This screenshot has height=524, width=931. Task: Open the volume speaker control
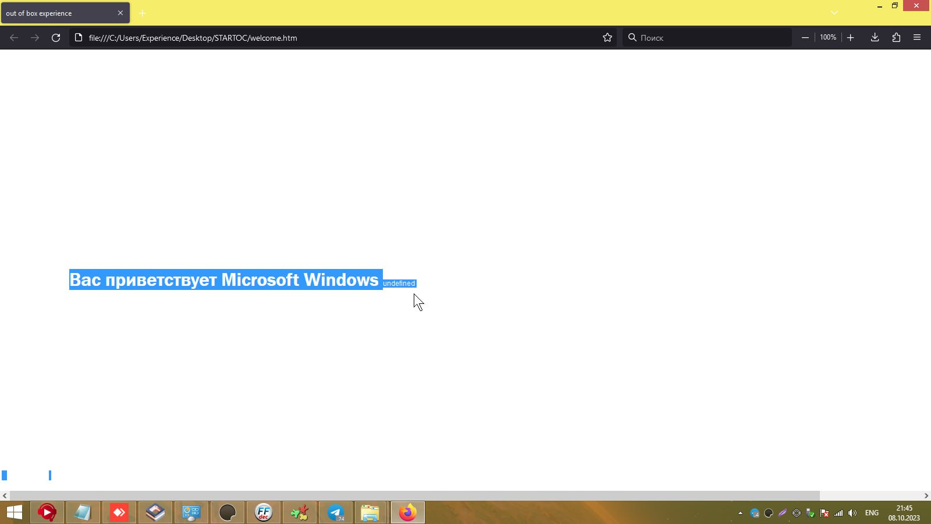(852, 513)
